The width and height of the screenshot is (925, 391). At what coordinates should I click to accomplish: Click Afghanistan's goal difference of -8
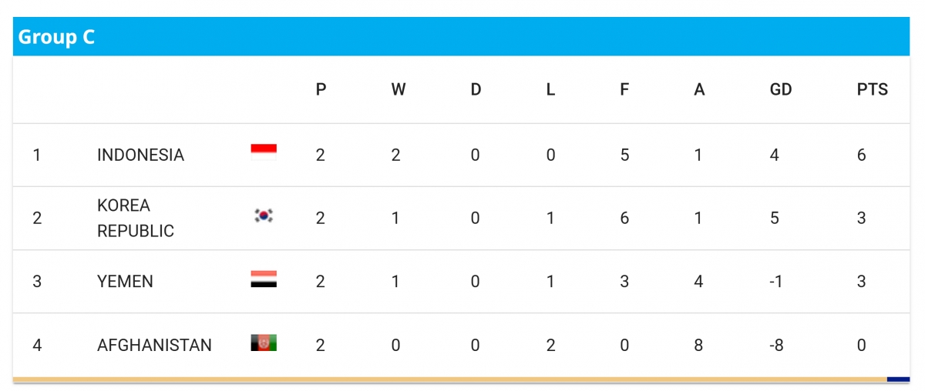click(x=777, y=345)
